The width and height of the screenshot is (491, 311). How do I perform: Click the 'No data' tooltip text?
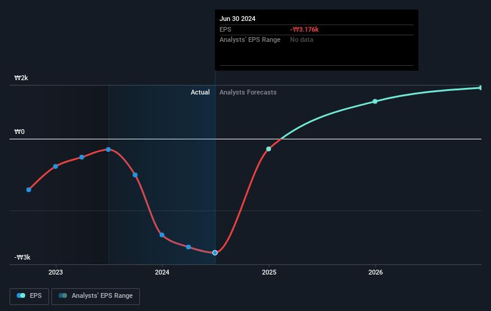[301, 40]
